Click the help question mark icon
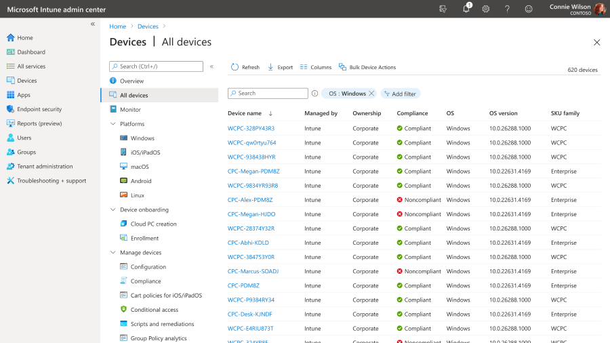610x343 pixels. coord(507,9)
